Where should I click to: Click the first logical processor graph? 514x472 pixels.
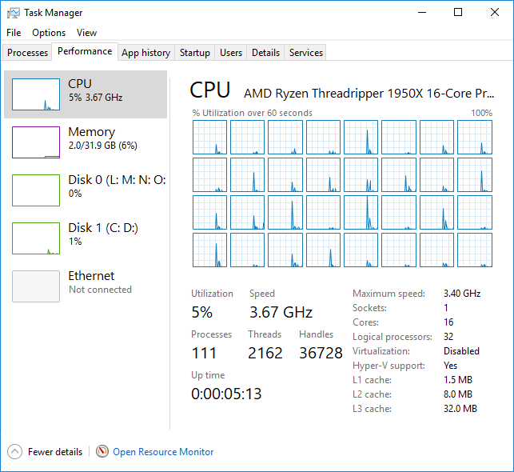(x=209, y=137)
